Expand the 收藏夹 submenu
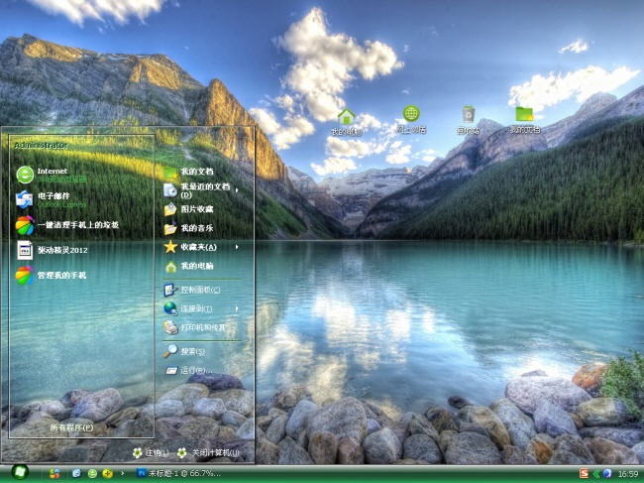The width and height of the screenshot is (644, 483). [x=201, y=246]
